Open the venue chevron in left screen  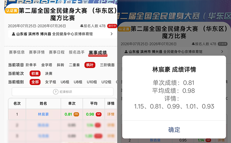pyautogui.click(x=112, y=34)
